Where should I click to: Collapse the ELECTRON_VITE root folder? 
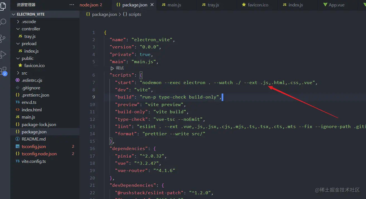click(x=45, y=14)
